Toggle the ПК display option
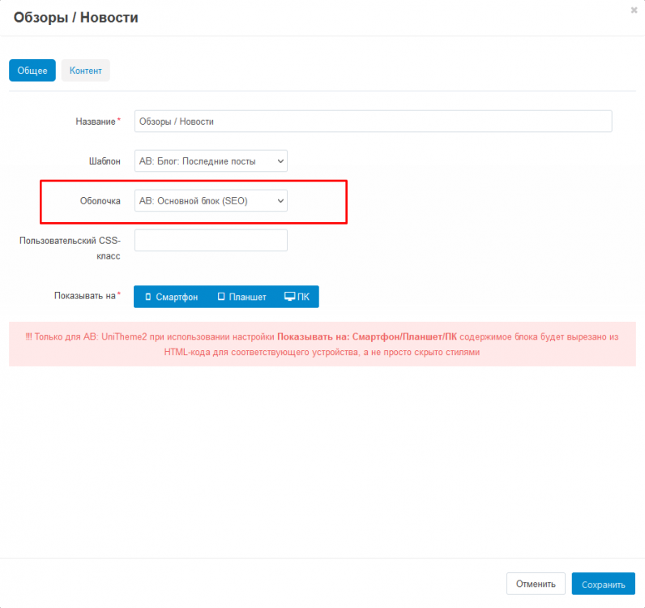The height and width of the screenshot is (608, 645). 297,297
